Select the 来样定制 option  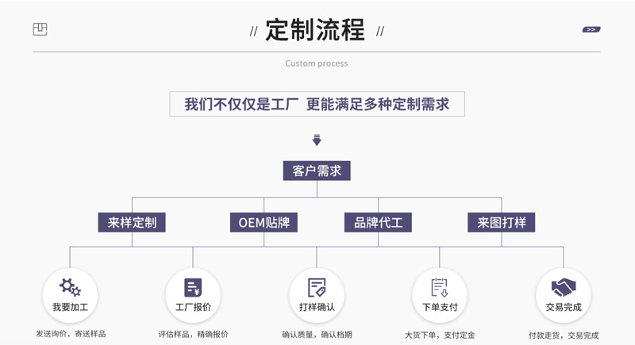[x=132, y=222]
